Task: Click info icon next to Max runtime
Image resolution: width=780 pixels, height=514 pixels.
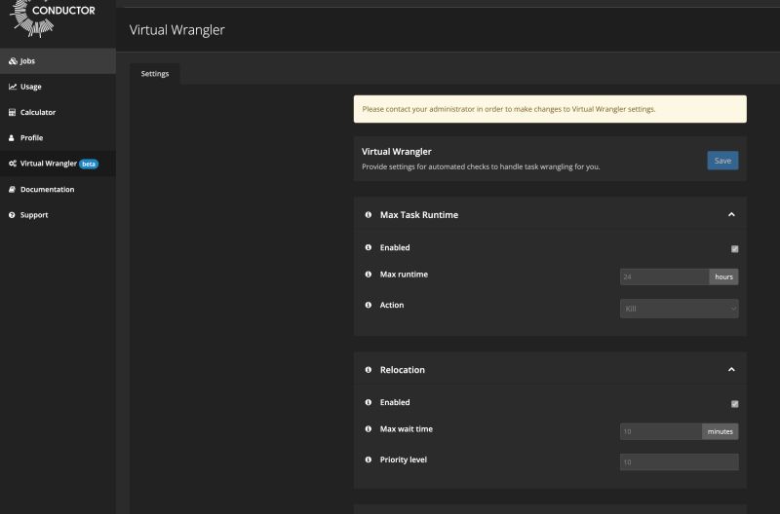Action: click(369, 275)
